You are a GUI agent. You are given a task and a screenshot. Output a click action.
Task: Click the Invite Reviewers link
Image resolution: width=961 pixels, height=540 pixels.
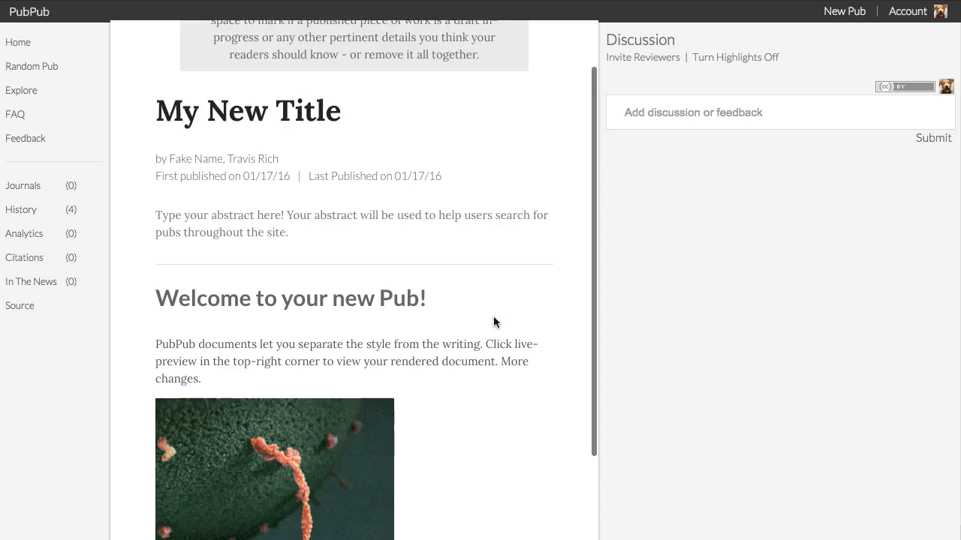tap(643, 57)
